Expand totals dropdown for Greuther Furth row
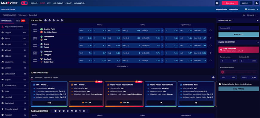The image size is (260, 118). (162, 31)
